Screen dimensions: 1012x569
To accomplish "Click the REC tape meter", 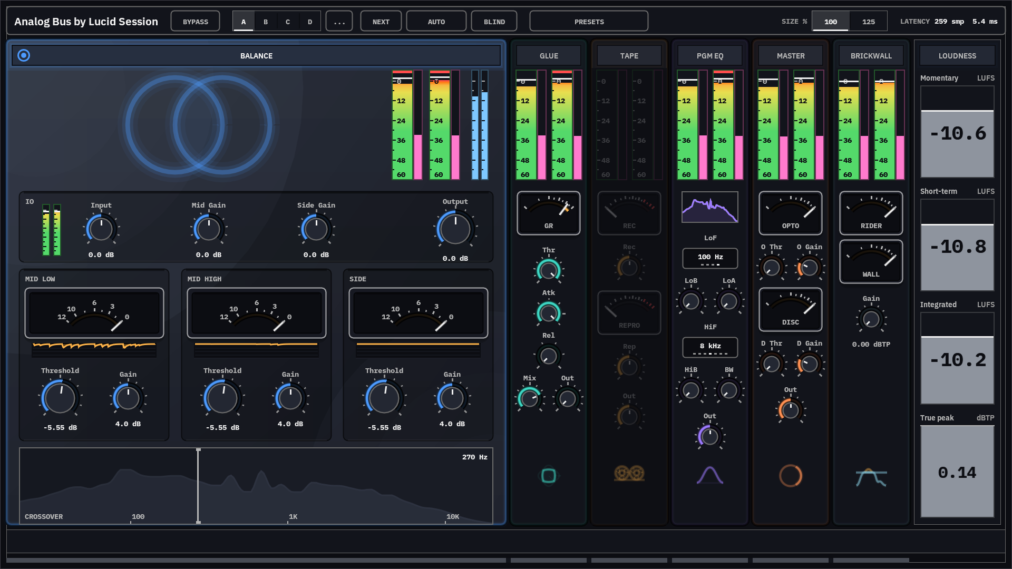I will coord(629,213).
